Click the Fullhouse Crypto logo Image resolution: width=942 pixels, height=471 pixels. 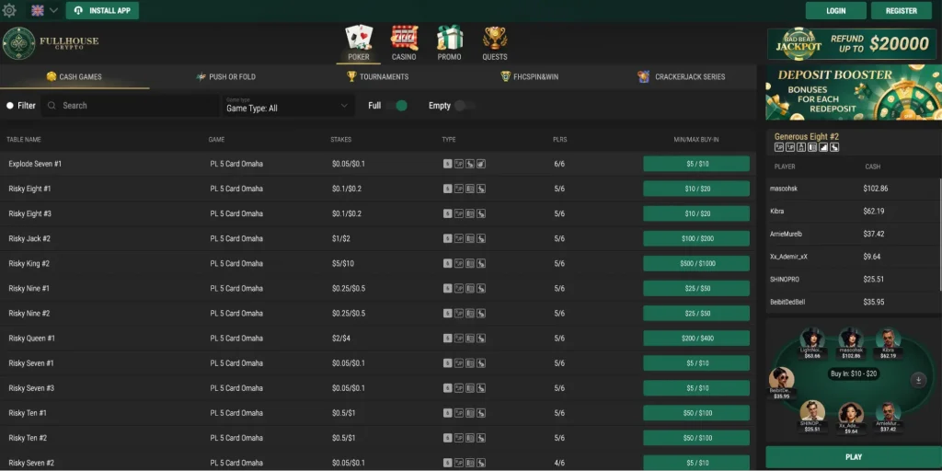click(x=51, y=43)
